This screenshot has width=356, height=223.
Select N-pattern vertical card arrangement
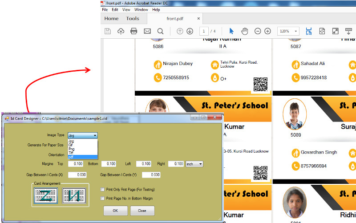pyautogui.click(x=73, y=196)
